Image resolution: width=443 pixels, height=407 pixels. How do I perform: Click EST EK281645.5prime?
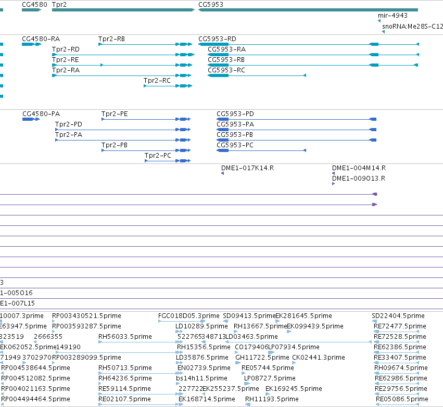[303, 316]
